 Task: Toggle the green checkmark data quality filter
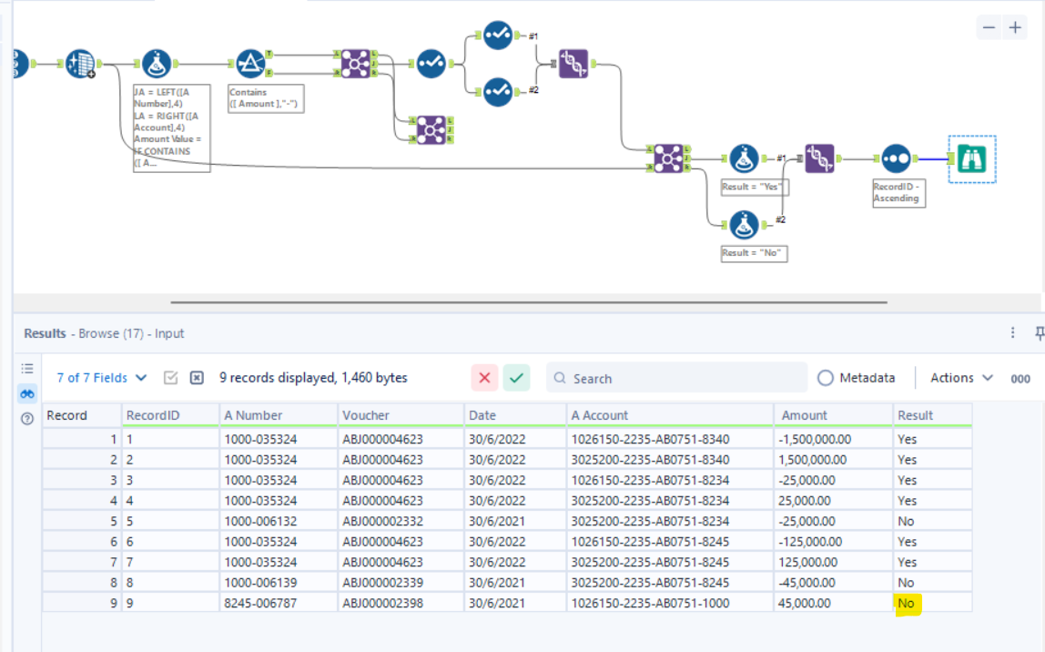click(516, 377)
